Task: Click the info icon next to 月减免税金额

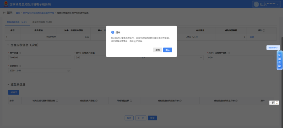Action: [131, 101]
